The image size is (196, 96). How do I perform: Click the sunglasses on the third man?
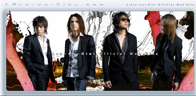125,20
